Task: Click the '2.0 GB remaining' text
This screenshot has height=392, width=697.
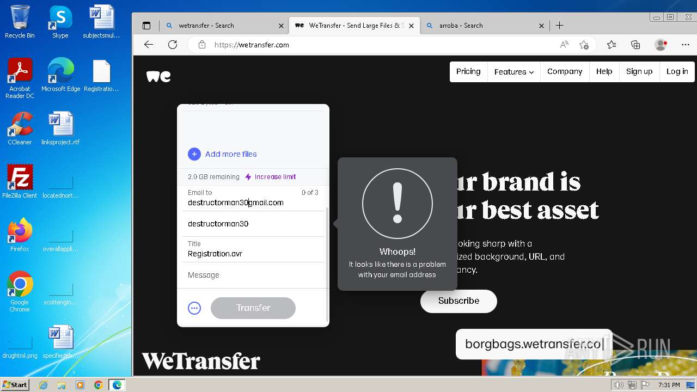Action: pyautogui.click(x=213, y=177)
